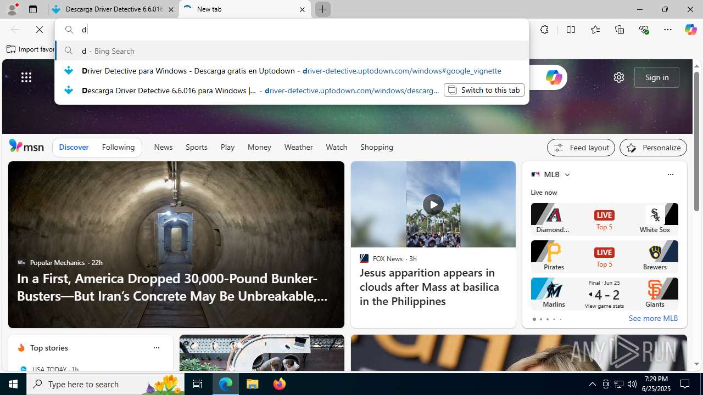The image size is (703, 395).
Task: Open the tab actions menu icon
Action: tap(33, 9)
